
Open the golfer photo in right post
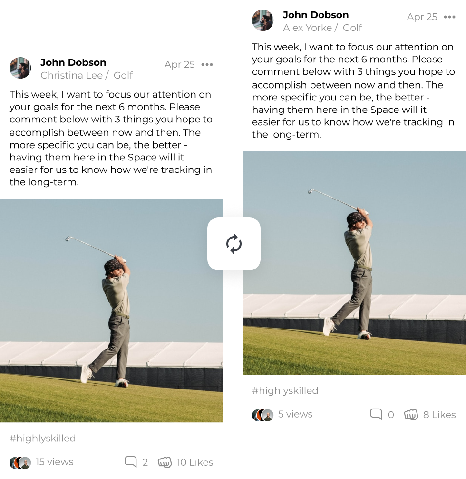coord(354,263)
